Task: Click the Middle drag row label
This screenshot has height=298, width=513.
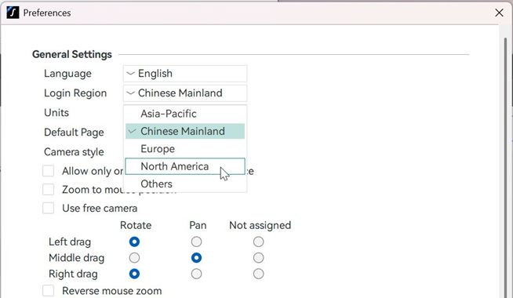Action: 77,258
